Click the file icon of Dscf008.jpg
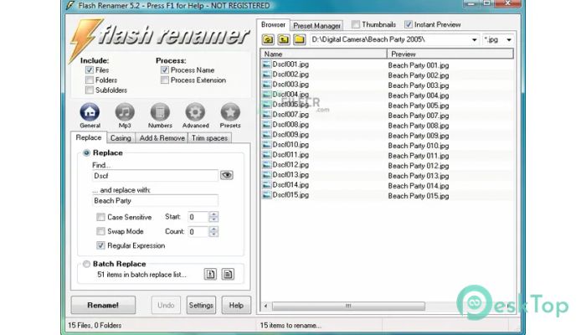The height and width of the screenshot is (335, 586). [266, 125]
